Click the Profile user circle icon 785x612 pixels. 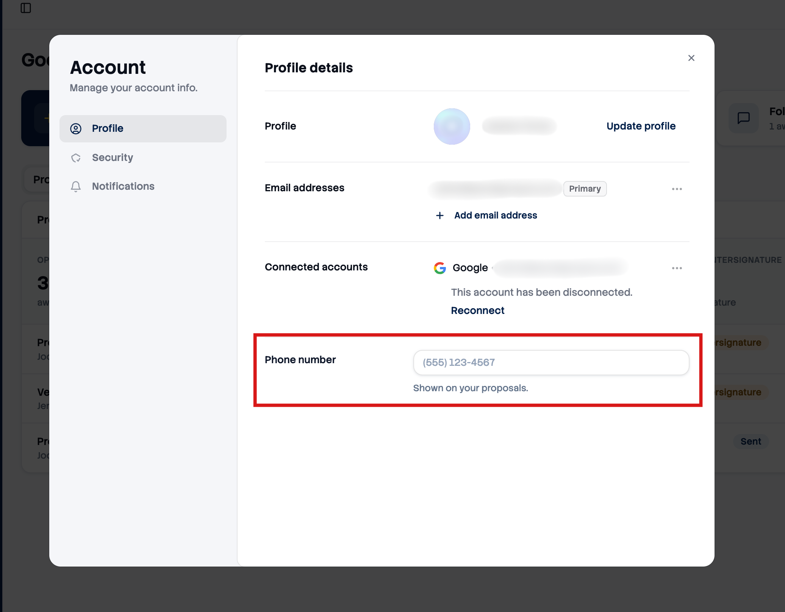[x=76, y=128]
